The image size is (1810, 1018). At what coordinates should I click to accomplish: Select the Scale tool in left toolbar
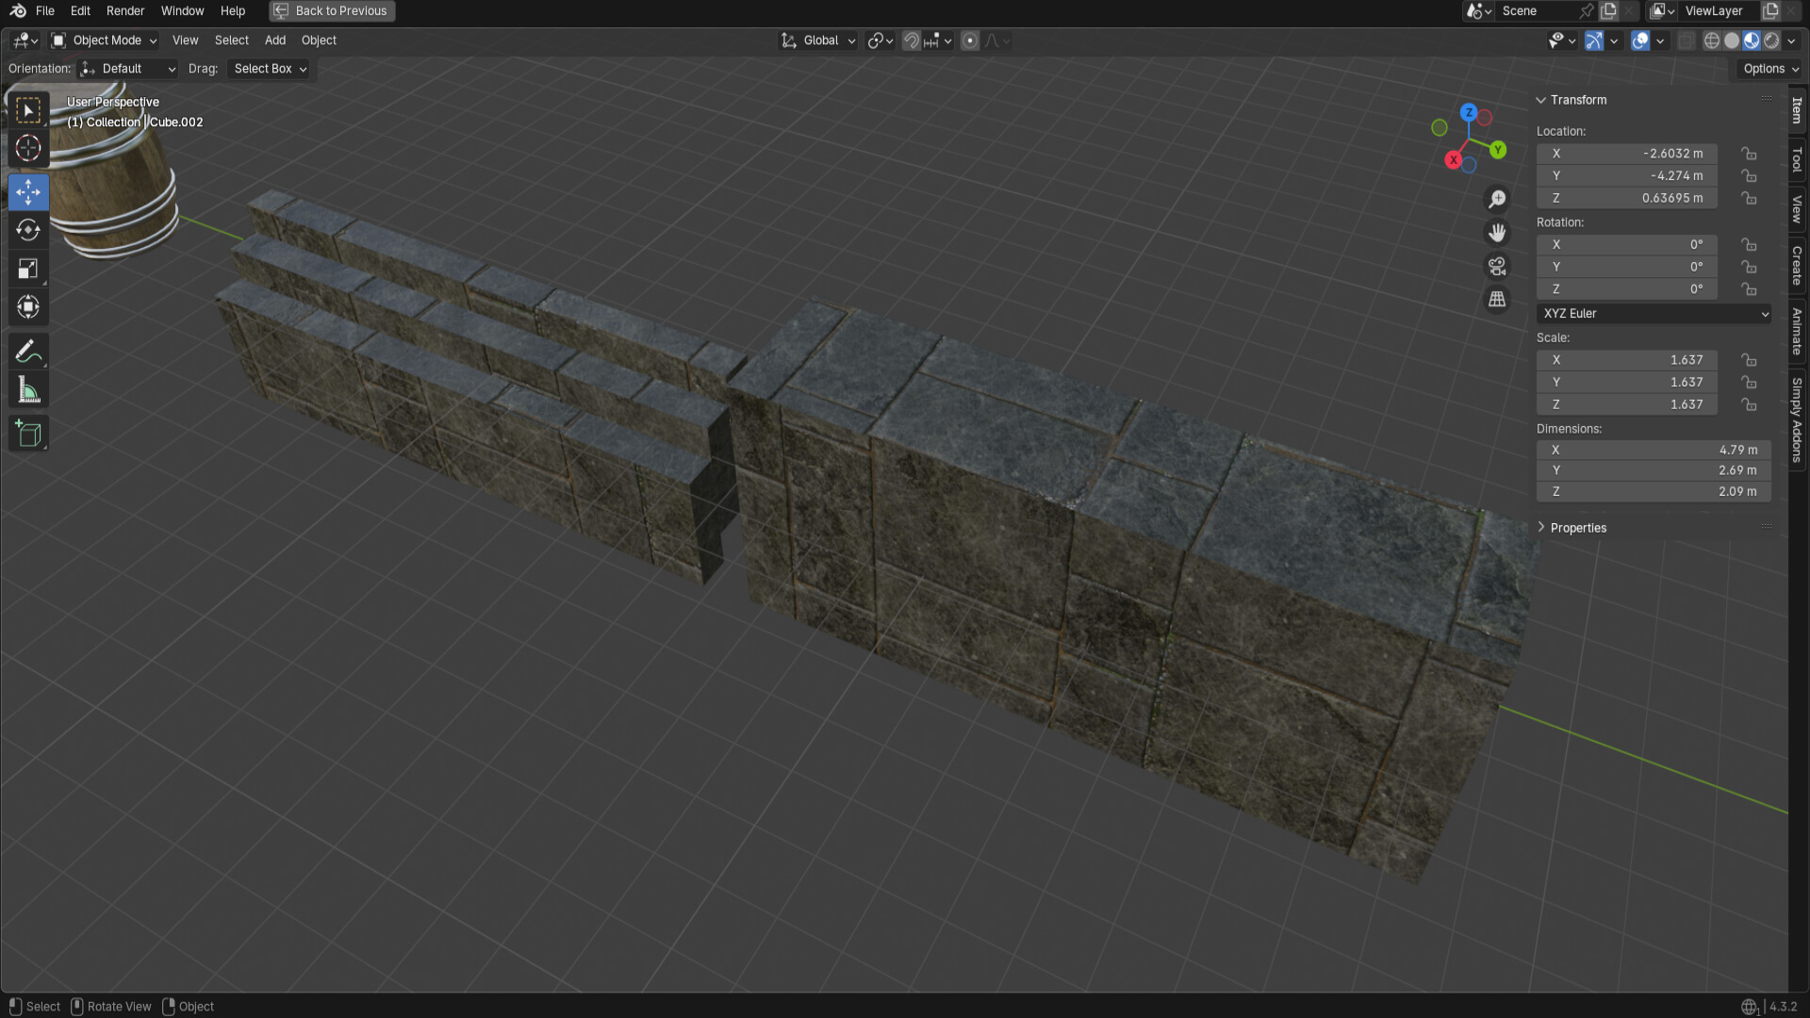(28, 269)
